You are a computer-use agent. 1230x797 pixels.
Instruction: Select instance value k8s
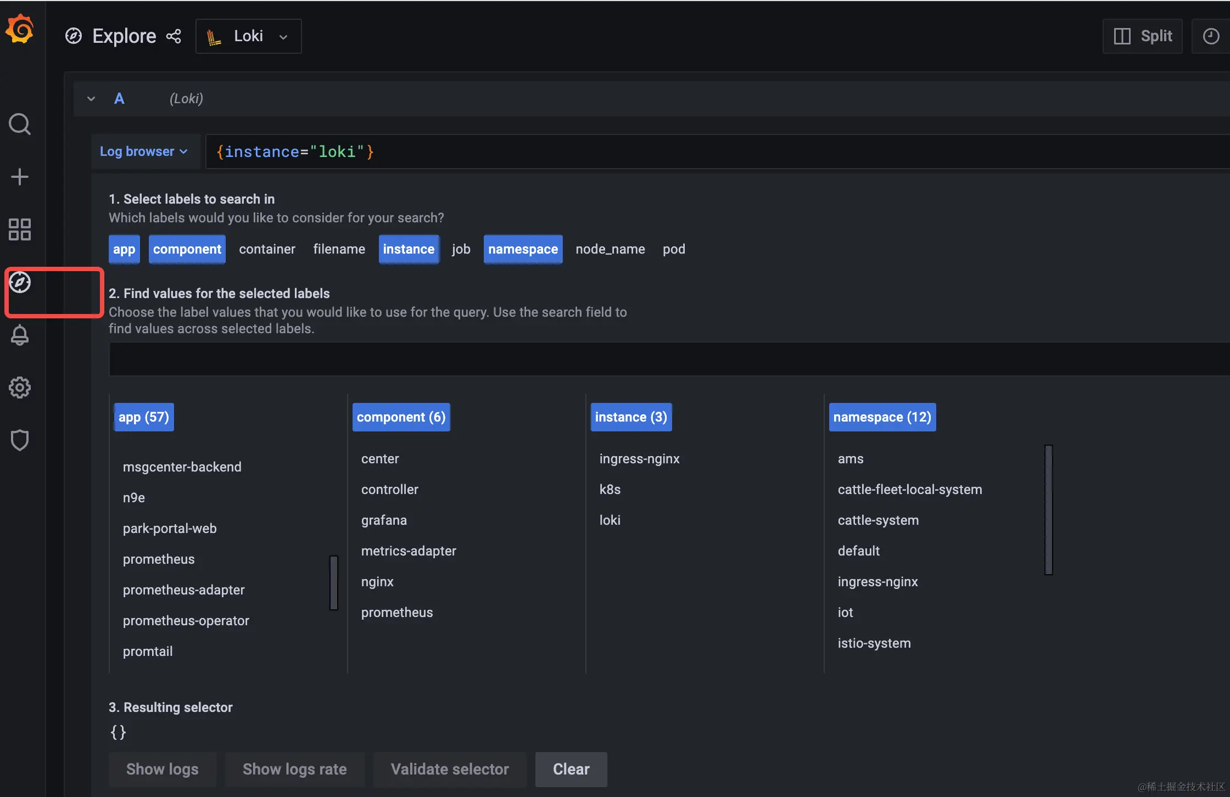tap(610, 490)
